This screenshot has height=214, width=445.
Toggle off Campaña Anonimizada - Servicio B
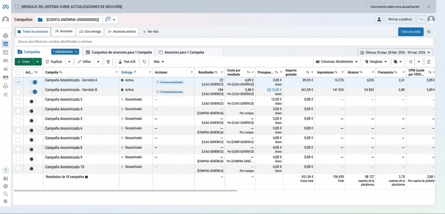[33, 92]
